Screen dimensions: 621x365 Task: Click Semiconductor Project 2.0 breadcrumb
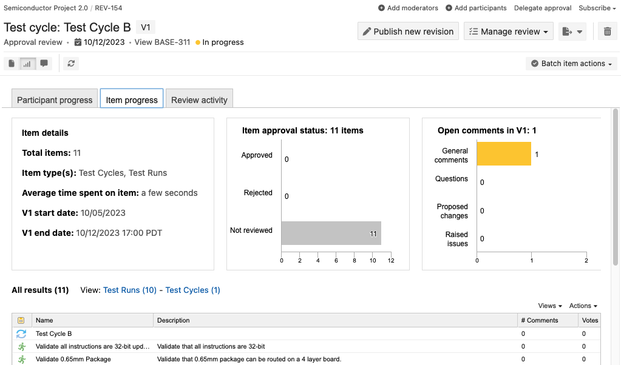point(46,8)
